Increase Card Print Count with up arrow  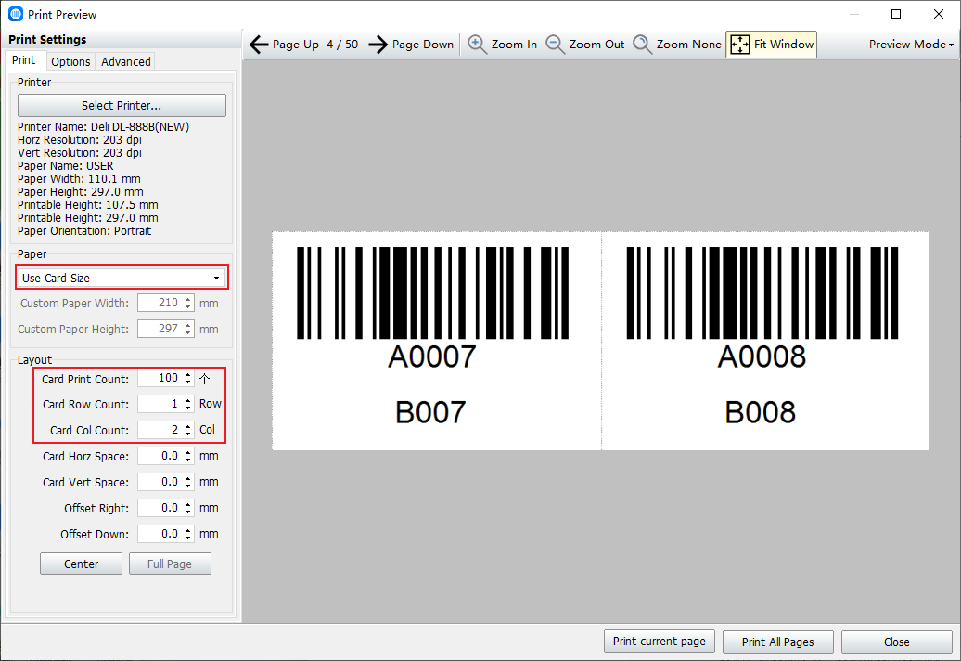[188, 375]
